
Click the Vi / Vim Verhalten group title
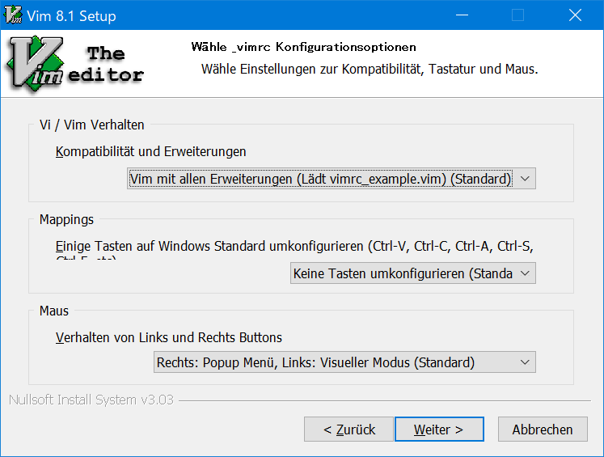click(91, 125)
